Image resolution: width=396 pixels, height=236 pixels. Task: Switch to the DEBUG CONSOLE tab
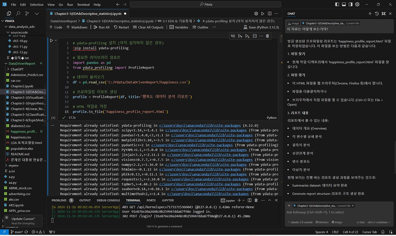[108, 200]
